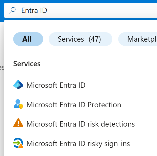Go to Microsoft Entra ID risk detections
The width and height of the screenshot is (157, 156).
80,124
